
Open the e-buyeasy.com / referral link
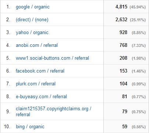click(x=41, y=97)
